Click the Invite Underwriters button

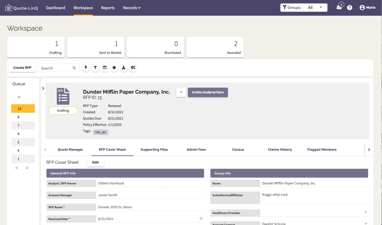tap(208, 92)
